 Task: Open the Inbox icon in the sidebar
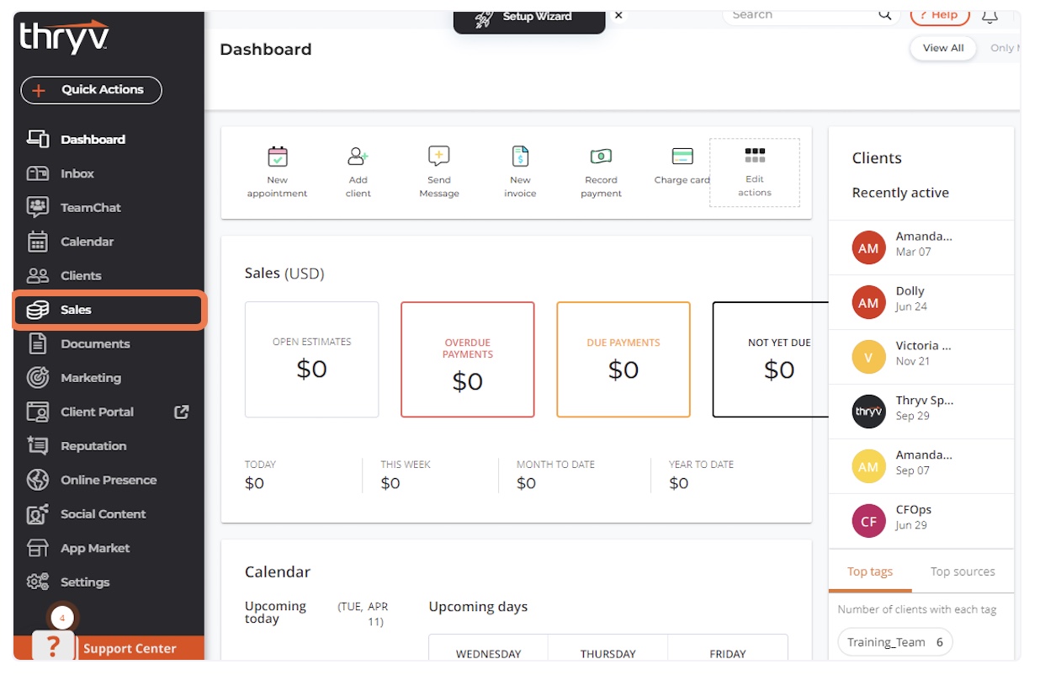38,173
